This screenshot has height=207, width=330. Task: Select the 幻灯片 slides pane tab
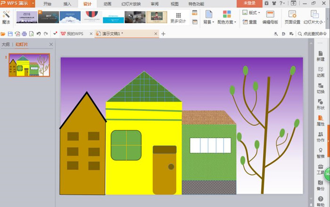pos(22,44)
